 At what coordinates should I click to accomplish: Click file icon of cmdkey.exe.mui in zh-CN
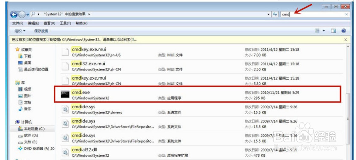point(65,80)
